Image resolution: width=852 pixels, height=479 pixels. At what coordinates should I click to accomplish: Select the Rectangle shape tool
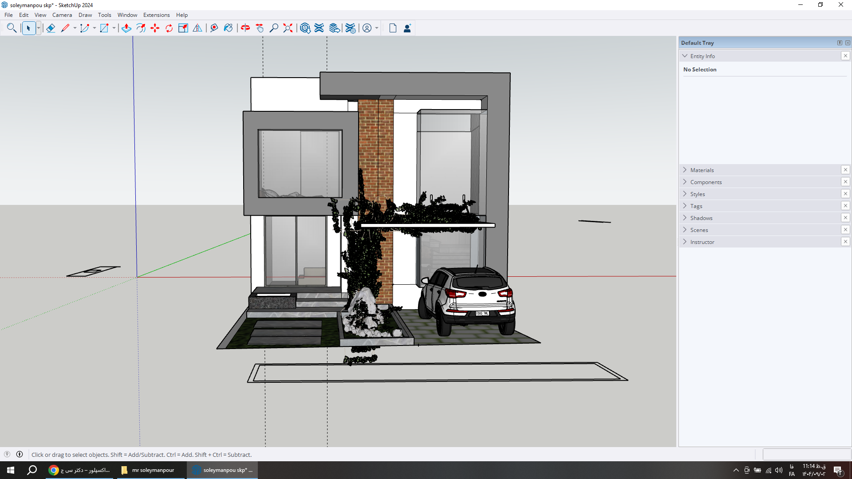tap(104, 28)
